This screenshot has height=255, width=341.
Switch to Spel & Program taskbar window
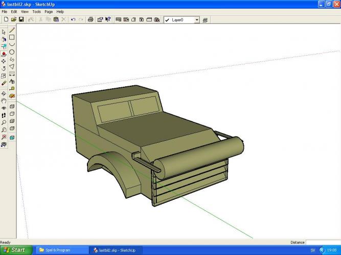56,250
